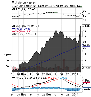91x97 pixels.
Task: Click the black MACD legend line
Action: 14,78
